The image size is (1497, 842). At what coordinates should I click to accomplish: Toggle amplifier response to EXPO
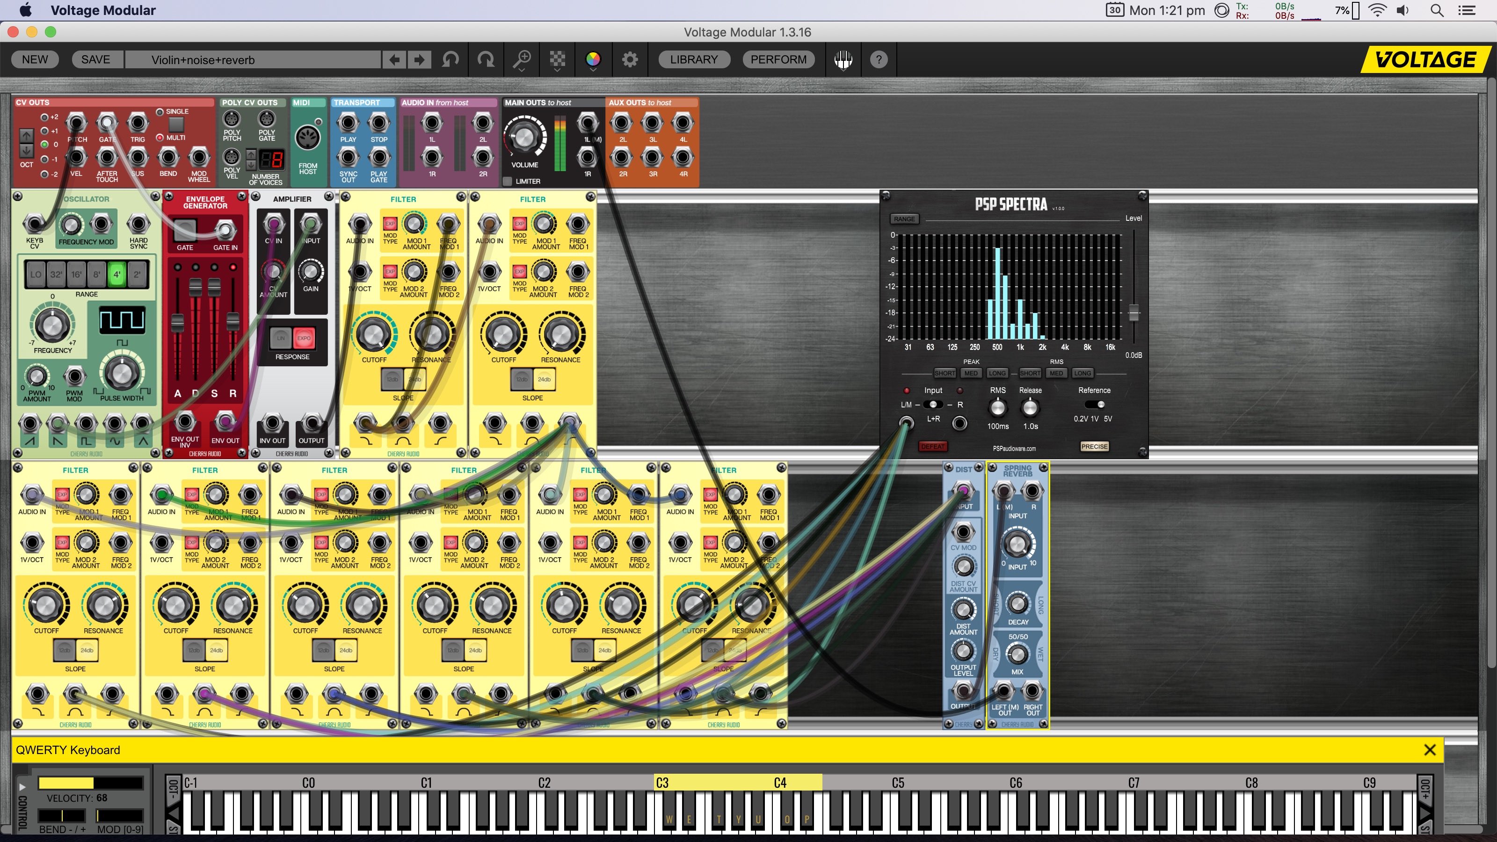304,338
